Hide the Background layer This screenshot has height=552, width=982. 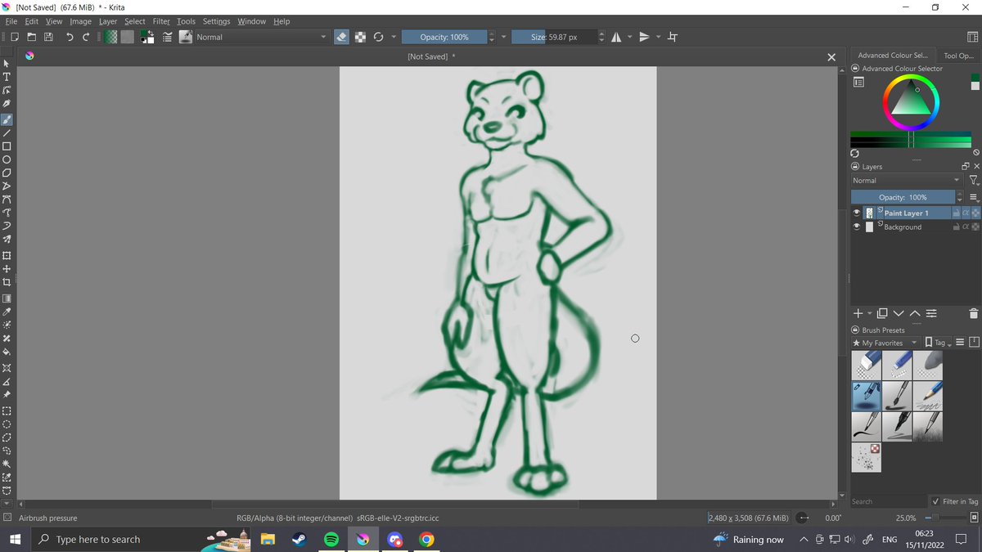point(856,227)
